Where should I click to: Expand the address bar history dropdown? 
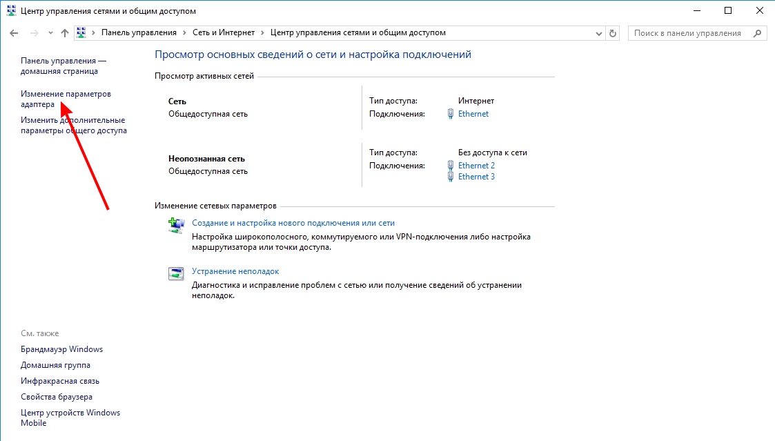click(x=598, y=33)
